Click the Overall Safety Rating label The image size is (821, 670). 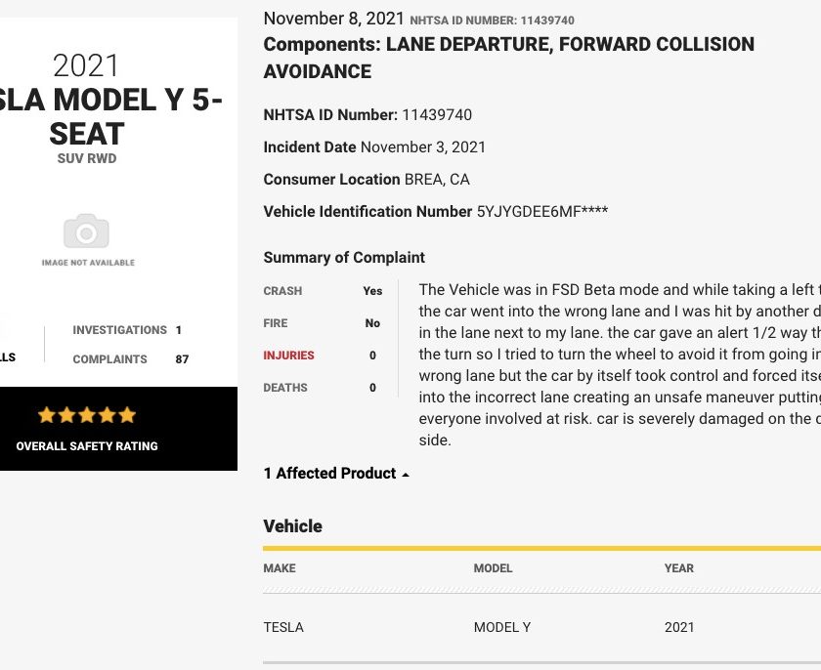(87, 446)
